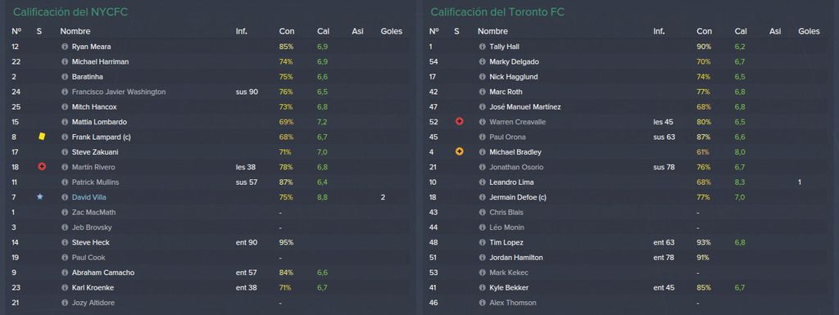Sort NYCFC table by Inf. column
The width and height of the screenshot is (839, 315).
242,31
